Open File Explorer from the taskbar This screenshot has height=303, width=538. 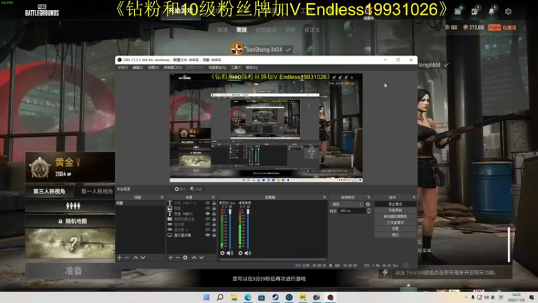point(234,297)
